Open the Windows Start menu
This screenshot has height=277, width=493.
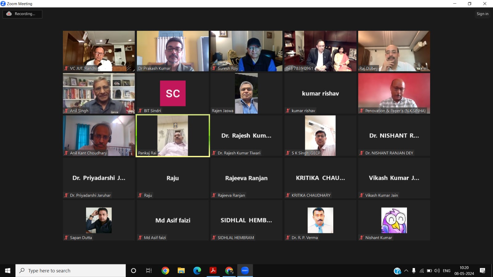point(8,271)
